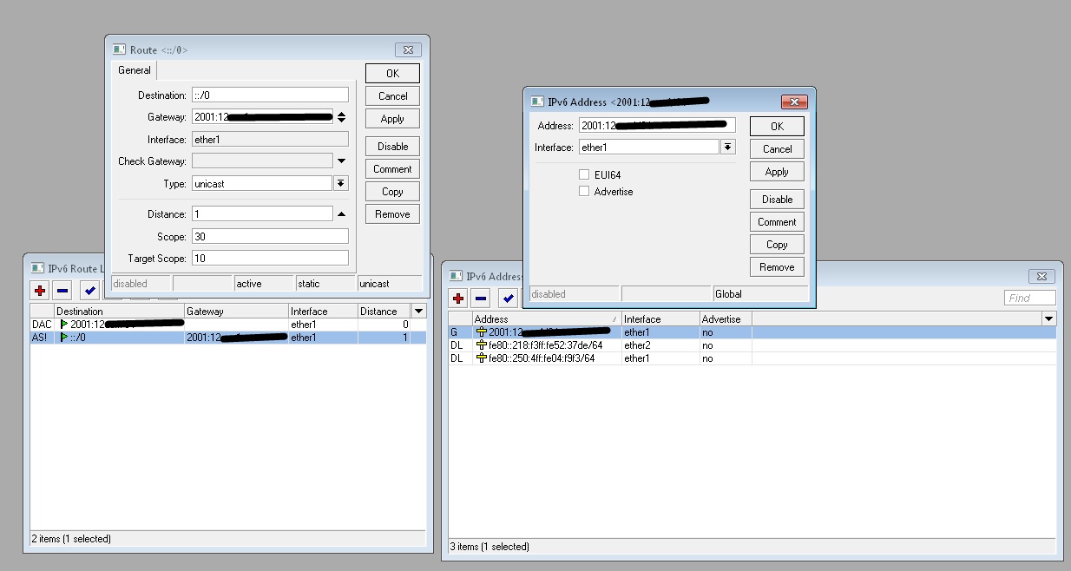Sort addresses by Interface column in Address List

[660, 318]
